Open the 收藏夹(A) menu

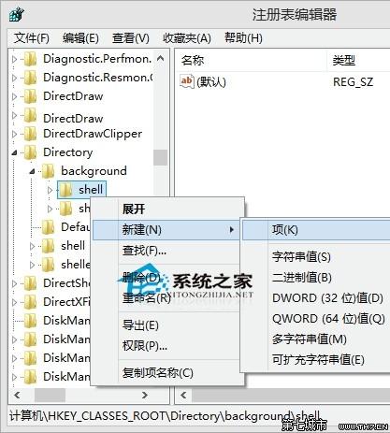pos(187,38)
